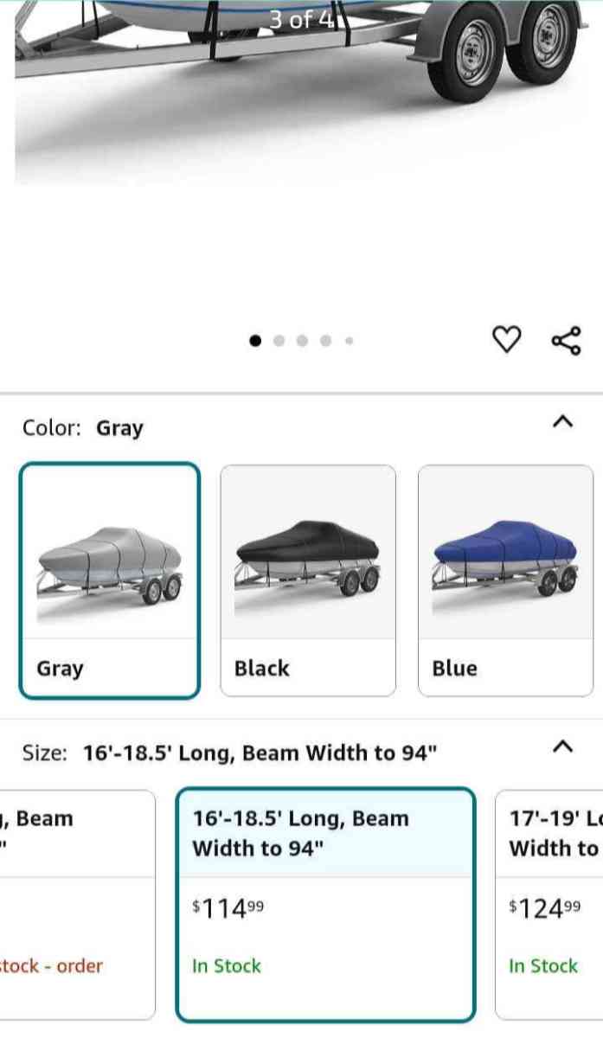Viewport: 603px width, 1038px height.
Task: Open the currently selected Gray color tab
Action: pos(109,578)
